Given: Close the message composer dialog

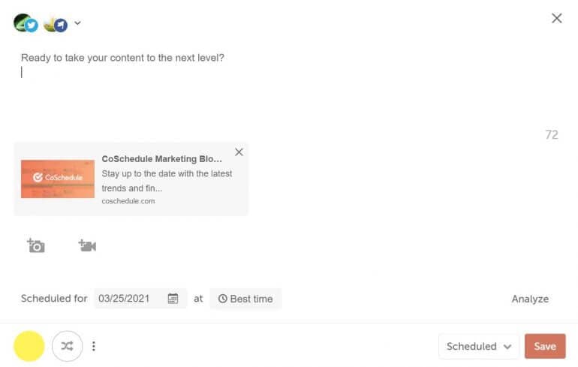Looking at the screenshot, I should click(x=557, y=18).
